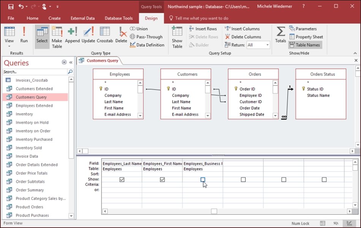The image size is (361, 228).
Task: Open the Show Table dialog
Action: [x=177, y=37]
